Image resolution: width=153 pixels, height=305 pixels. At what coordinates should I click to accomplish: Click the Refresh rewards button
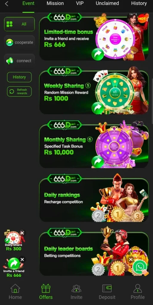coord(19,91)
